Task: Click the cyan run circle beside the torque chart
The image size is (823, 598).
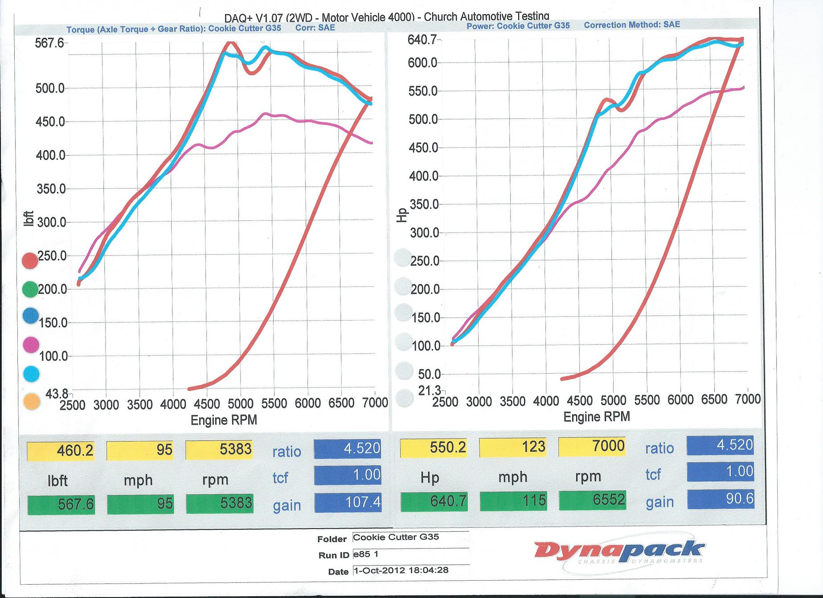Action: click(30, 374)
